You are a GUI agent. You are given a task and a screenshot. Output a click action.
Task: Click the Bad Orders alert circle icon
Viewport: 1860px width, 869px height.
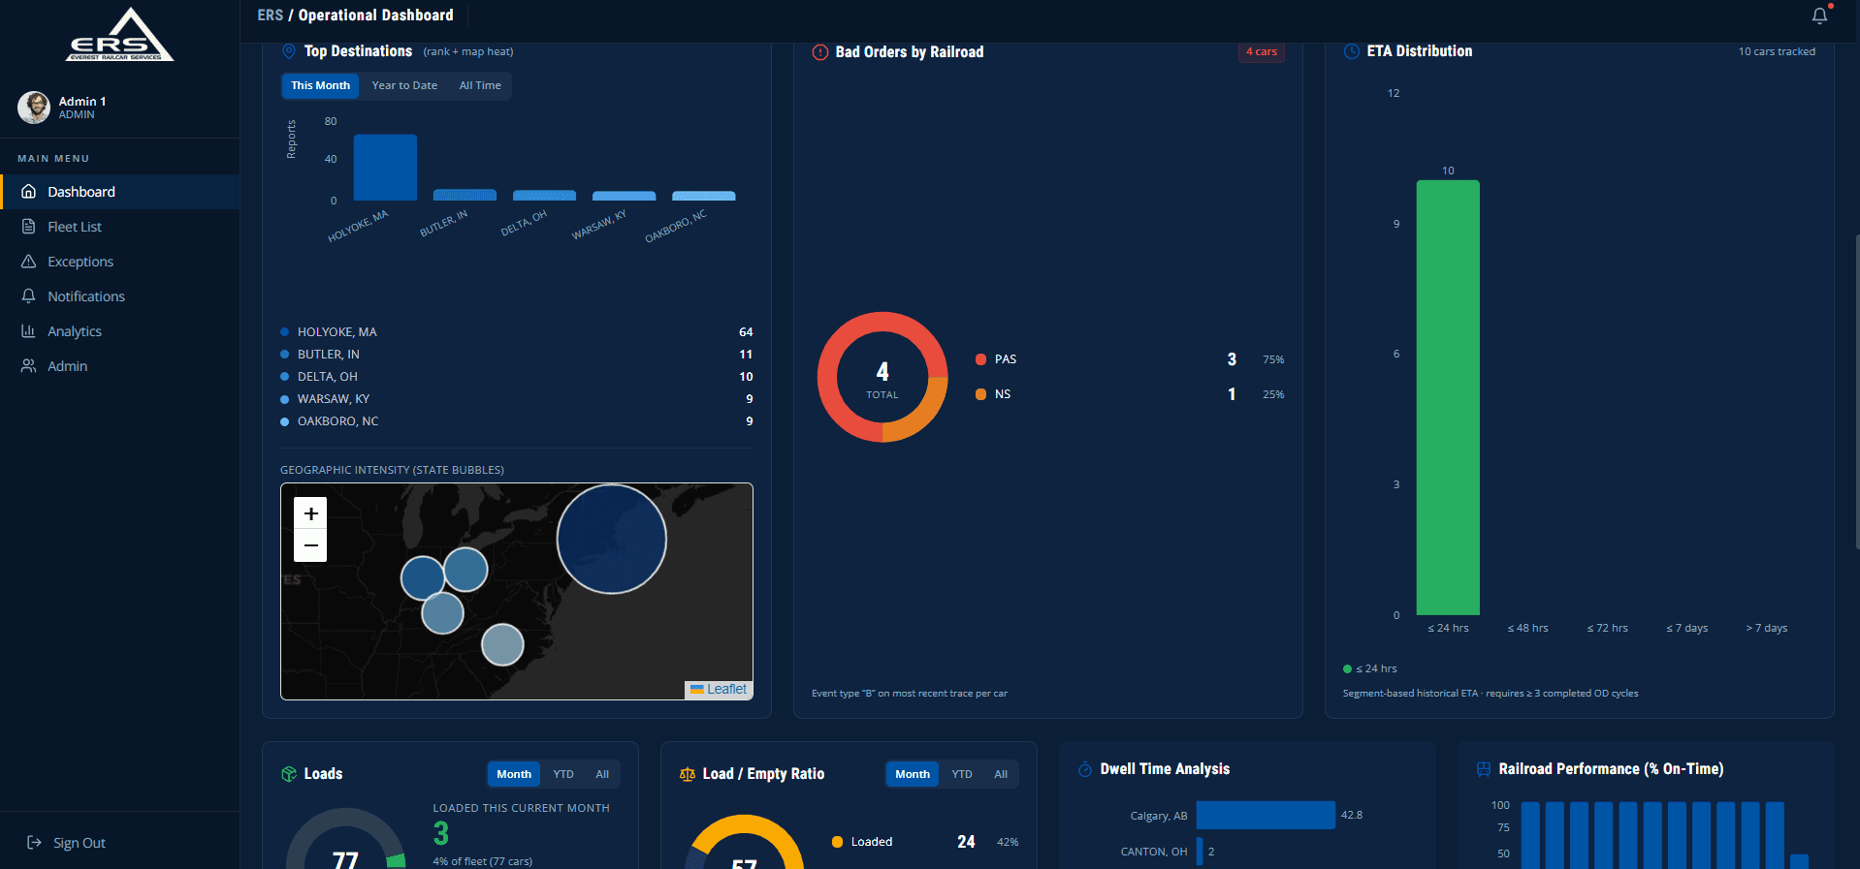820,52
